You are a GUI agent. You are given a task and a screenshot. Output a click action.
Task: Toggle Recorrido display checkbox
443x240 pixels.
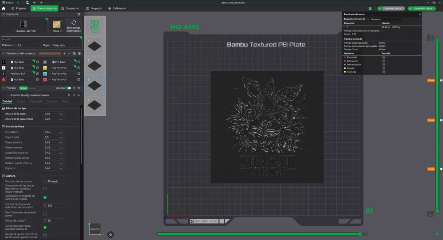click(384, 57)
